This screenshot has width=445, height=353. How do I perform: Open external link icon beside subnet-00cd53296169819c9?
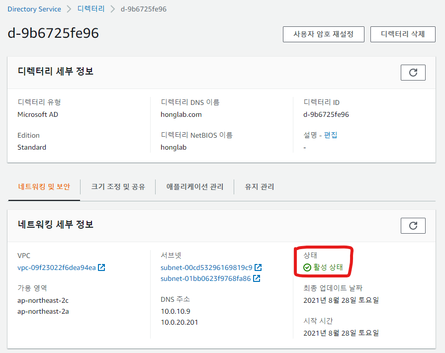point(258,267)
